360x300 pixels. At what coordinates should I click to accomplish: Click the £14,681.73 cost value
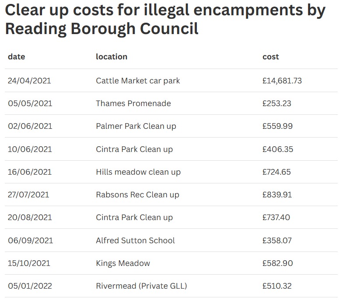tap(282, 81)
